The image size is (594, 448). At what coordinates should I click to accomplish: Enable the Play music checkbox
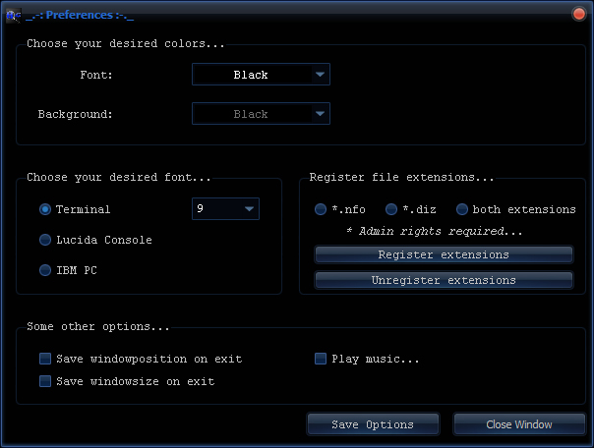[x=321, y=359]
